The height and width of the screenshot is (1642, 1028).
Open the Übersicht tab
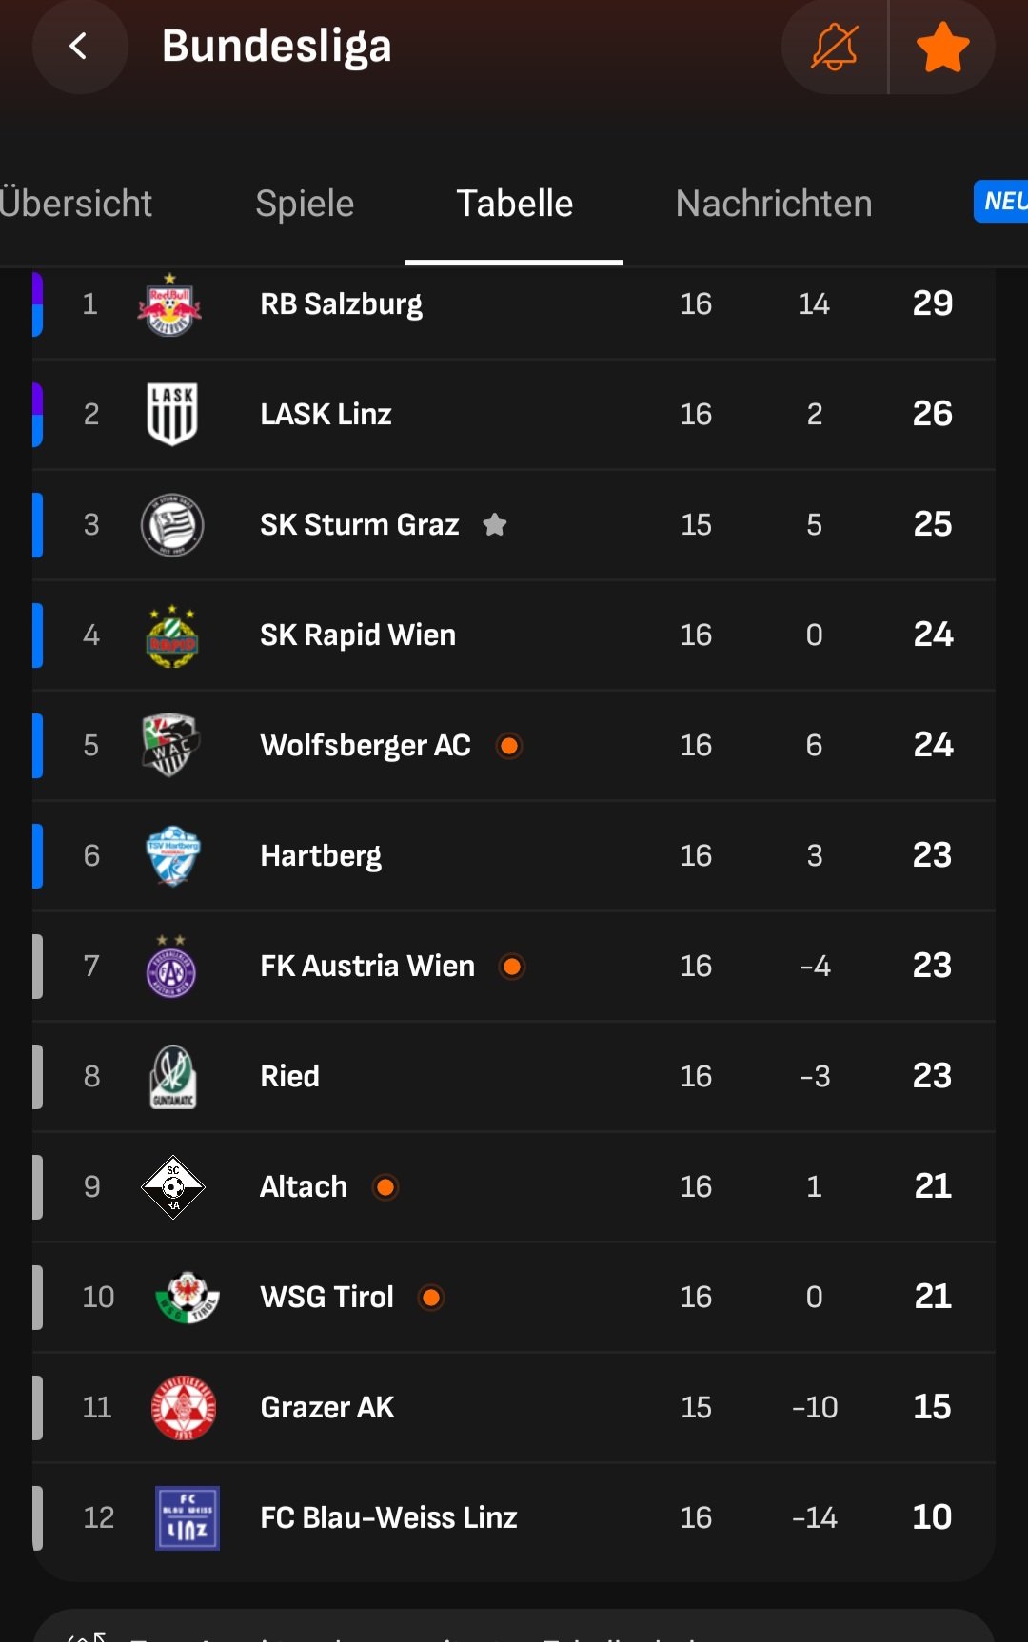(75, 204)
